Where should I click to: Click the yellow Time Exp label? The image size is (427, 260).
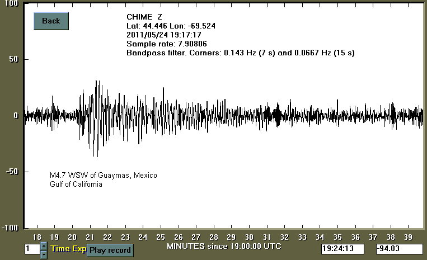pos(68,248)
